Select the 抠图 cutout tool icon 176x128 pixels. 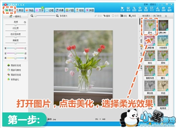point(134,9)
